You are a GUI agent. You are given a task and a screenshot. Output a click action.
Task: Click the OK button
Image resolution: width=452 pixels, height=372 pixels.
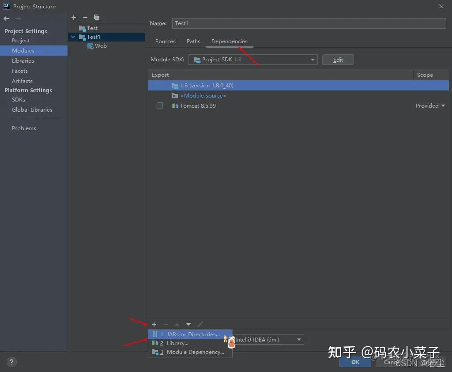355,362
